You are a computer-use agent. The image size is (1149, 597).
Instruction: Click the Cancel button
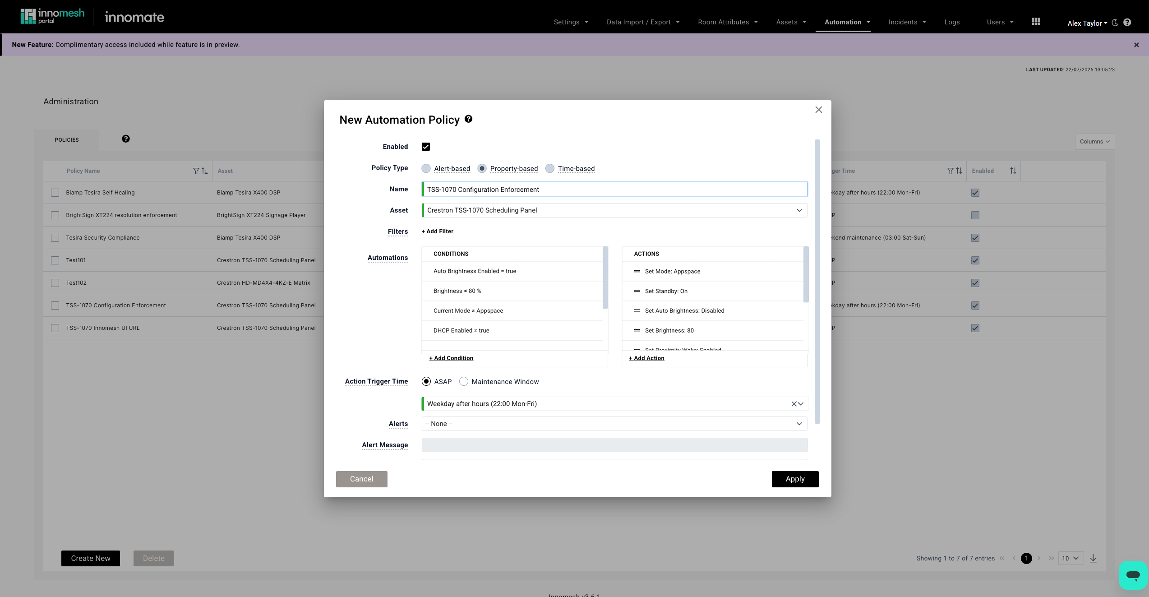coord(361,479)
